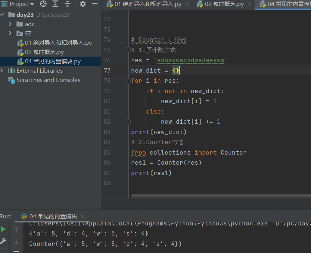The height and width of the screenshot is (253, 311).
Task: Click the editor horizontal scrollbar
Action: [220, 196]
